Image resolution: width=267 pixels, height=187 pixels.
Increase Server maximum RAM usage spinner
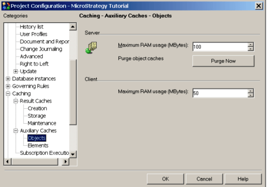[x=250, y=45]
